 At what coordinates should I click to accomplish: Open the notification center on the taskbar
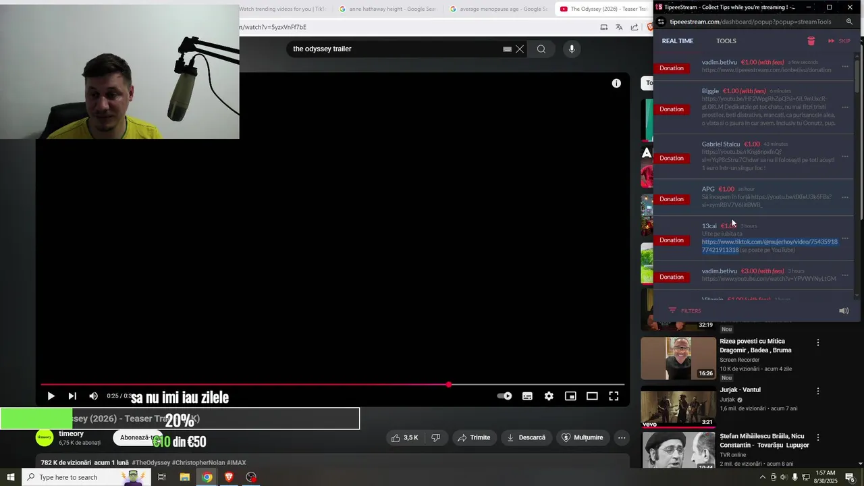850,477
